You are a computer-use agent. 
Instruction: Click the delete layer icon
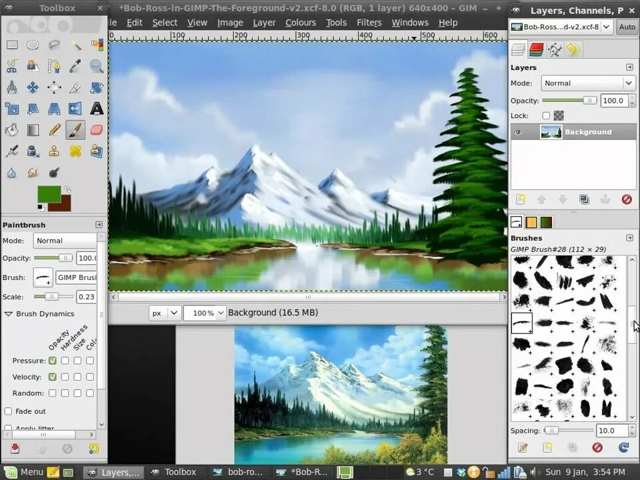[x=627, y=199]
